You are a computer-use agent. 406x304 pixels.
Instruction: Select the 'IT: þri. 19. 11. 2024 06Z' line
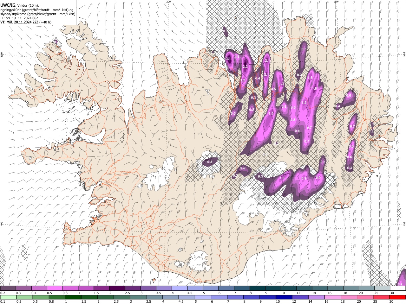tap(19, 18)
